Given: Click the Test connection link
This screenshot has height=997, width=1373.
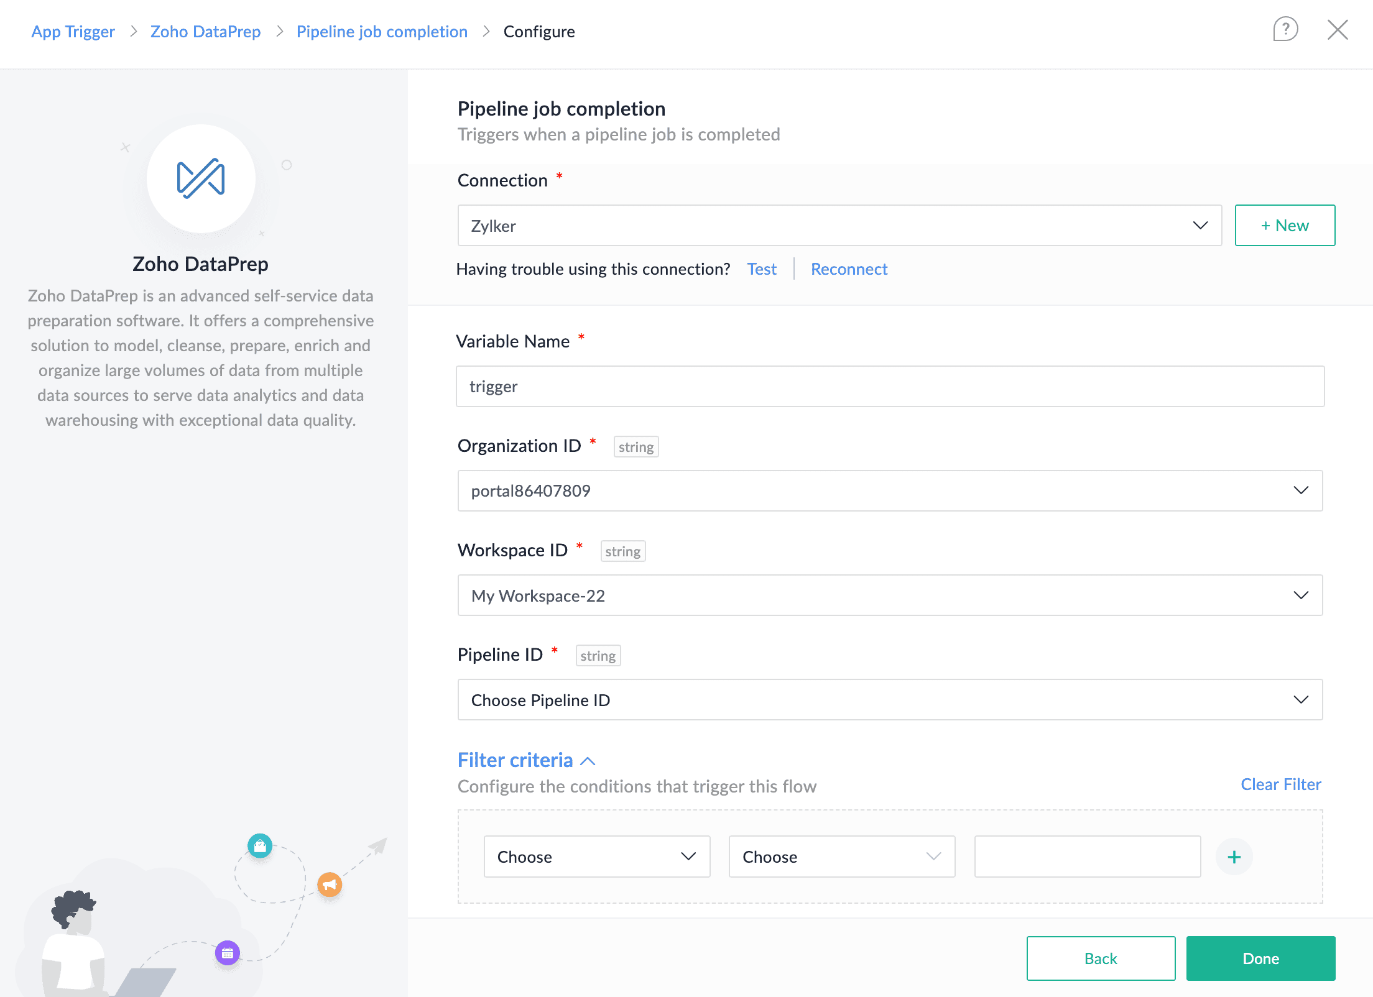Looking at the screenshot, I should coord(761,269).
